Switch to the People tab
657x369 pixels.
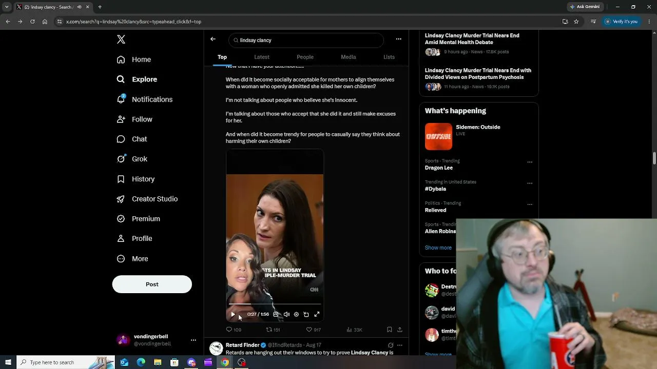click(x=305, y=57)
